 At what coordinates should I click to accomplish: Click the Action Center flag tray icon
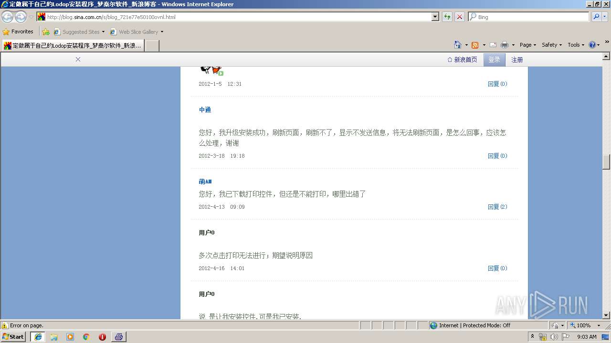[x=566, y=337]
